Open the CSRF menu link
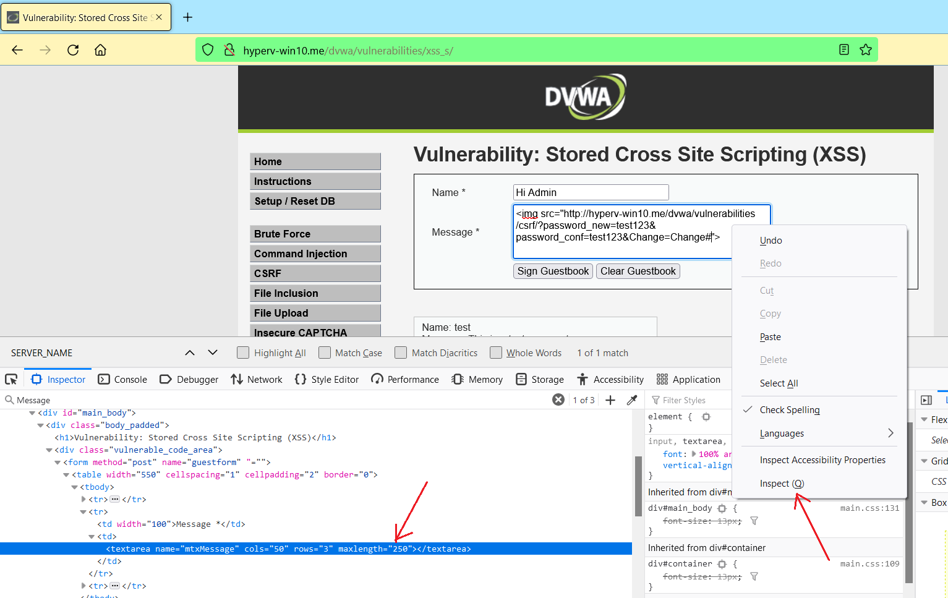This screenshot has height=598, width=948. (x=315, y=273)
